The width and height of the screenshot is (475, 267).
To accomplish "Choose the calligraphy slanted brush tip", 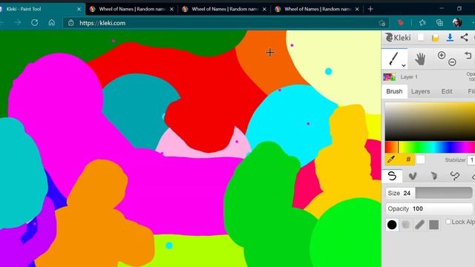I will point(419,225).
